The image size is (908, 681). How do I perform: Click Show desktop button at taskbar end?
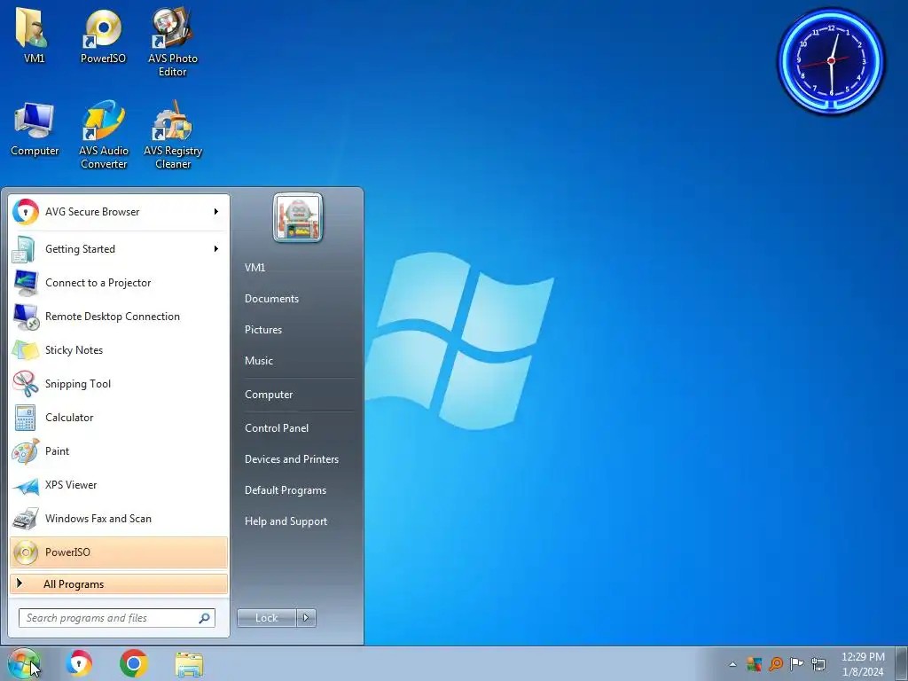click(902, 663)
